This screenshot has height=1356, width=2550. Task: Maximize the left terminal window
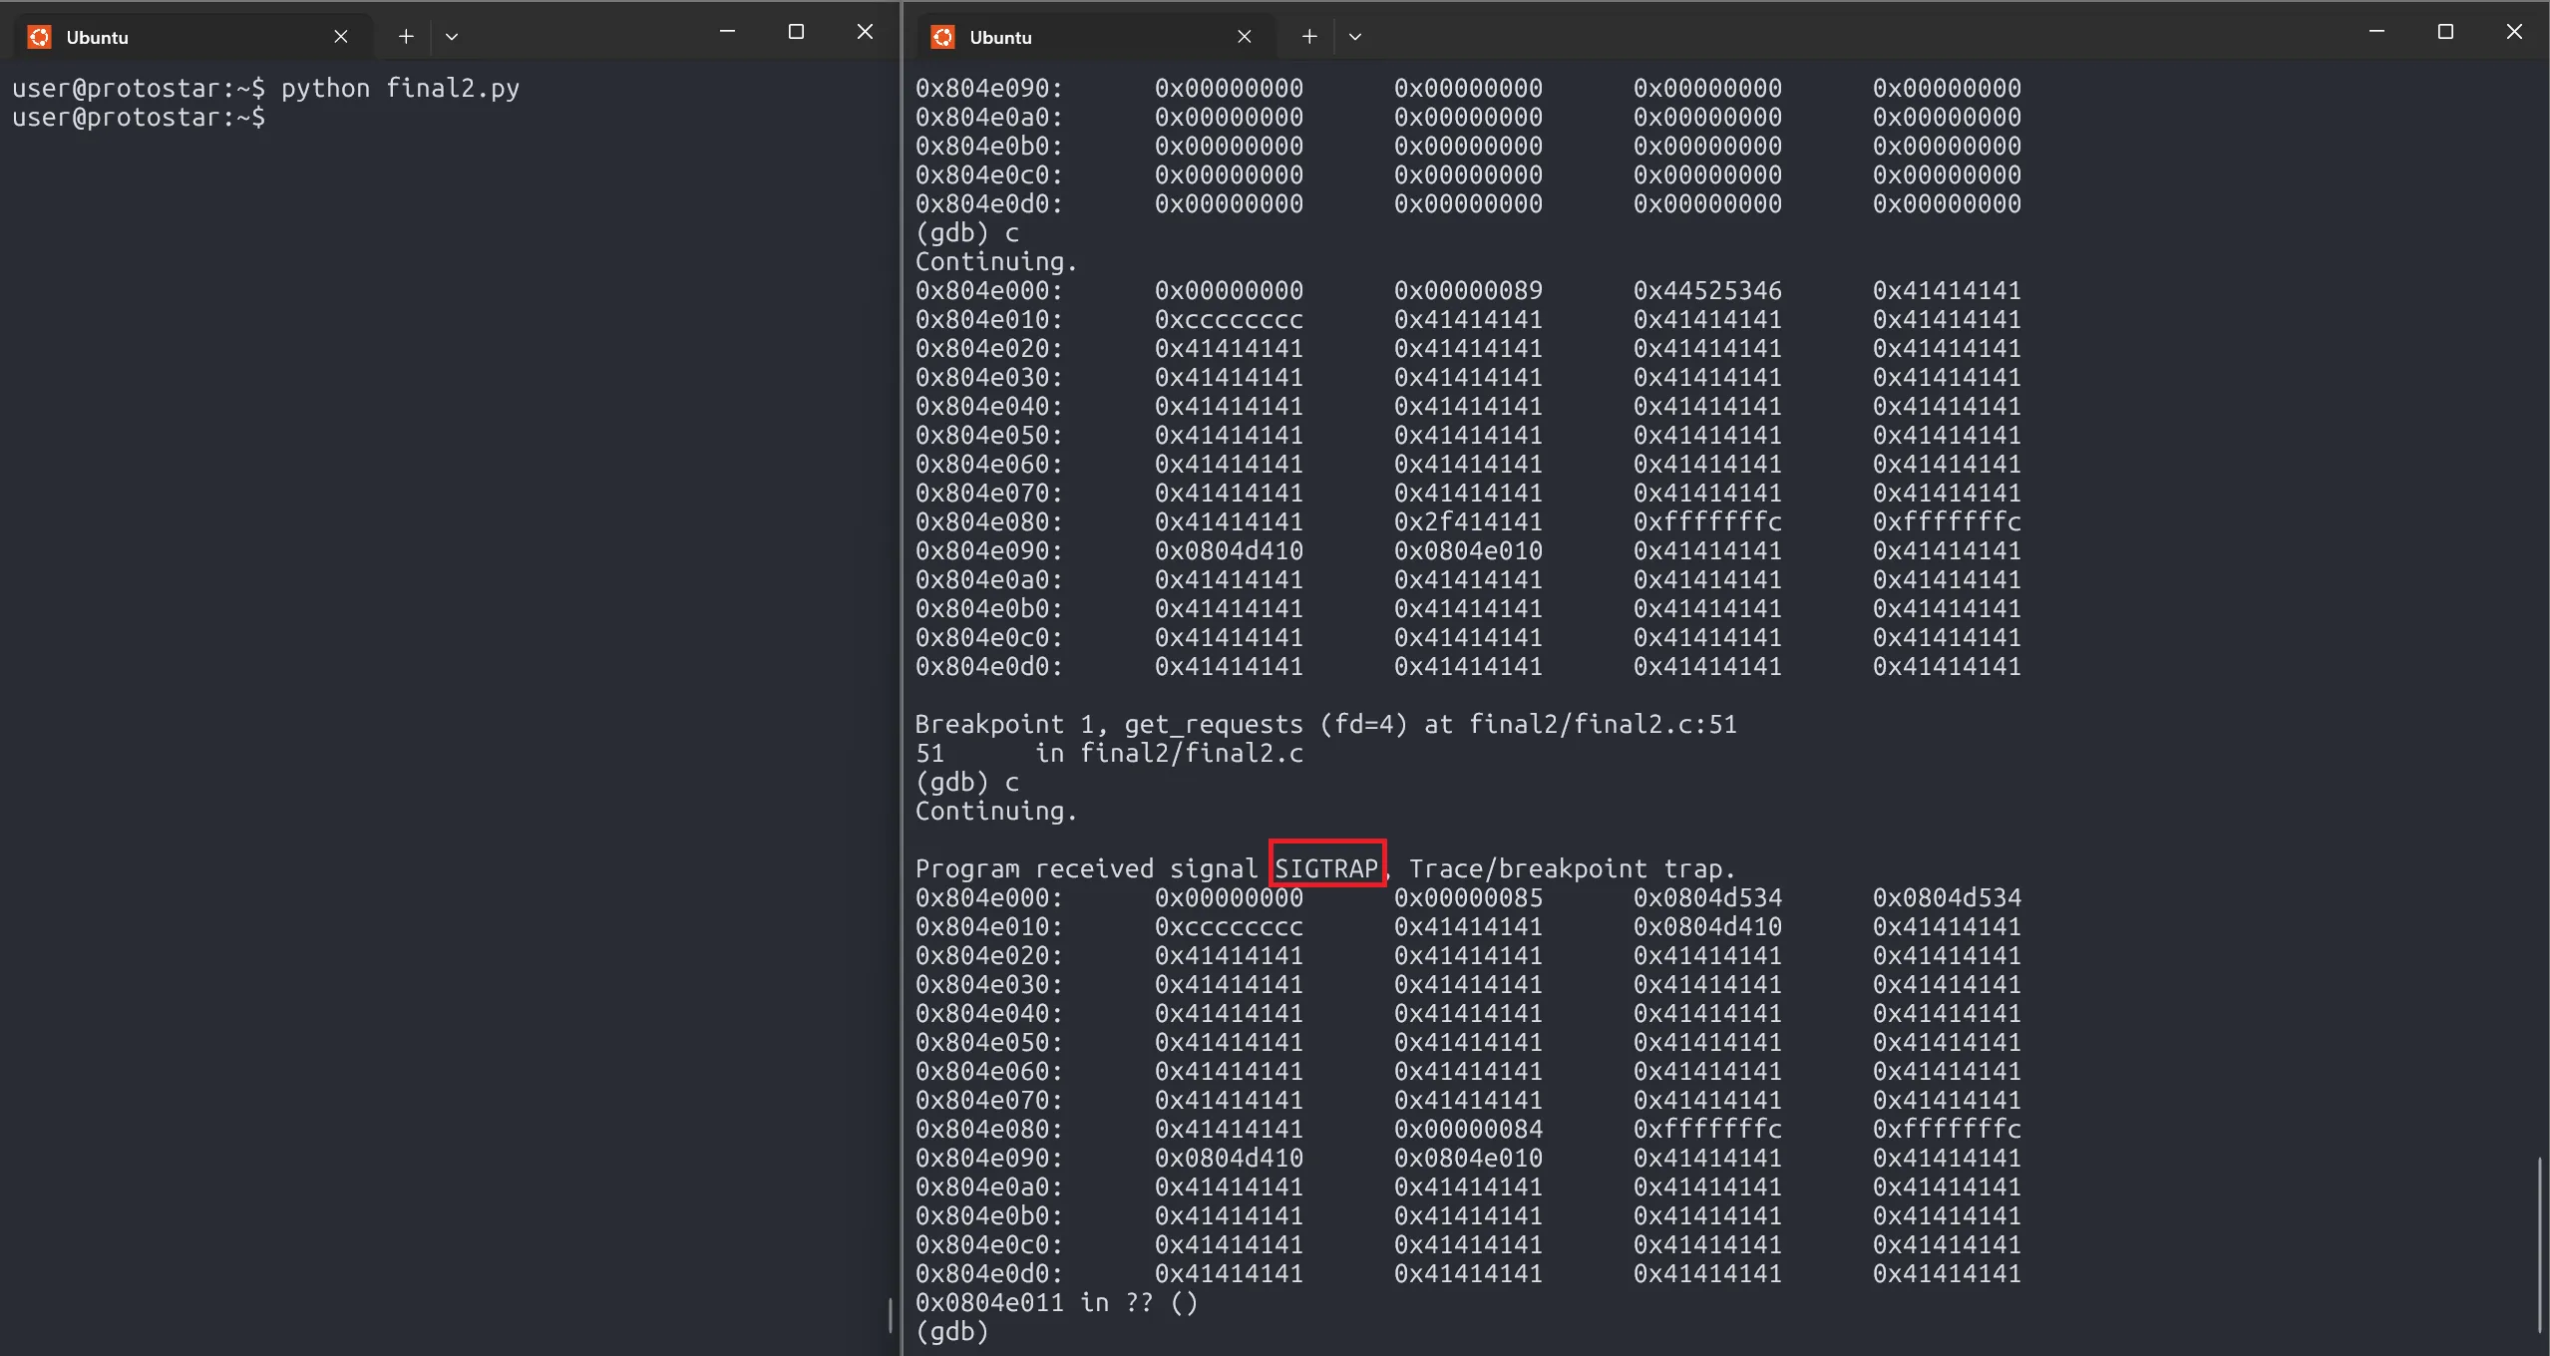796,32
